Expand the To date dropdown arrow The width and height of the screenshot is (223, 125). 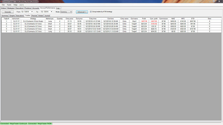[x=51, y=12]
